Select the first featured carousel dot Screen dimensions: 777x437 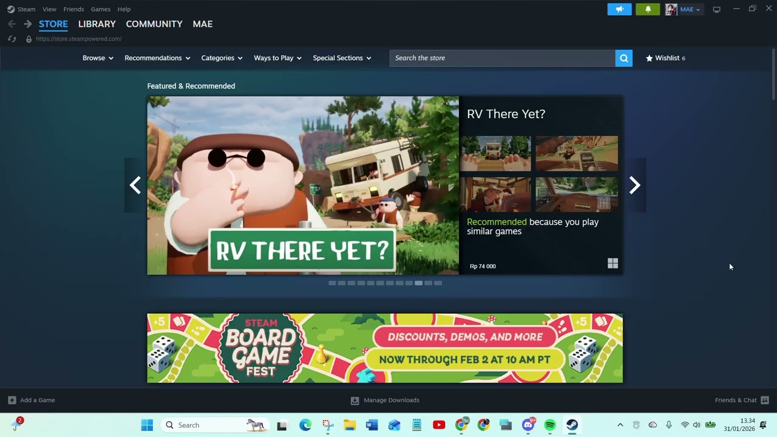(x=332, y=283)
